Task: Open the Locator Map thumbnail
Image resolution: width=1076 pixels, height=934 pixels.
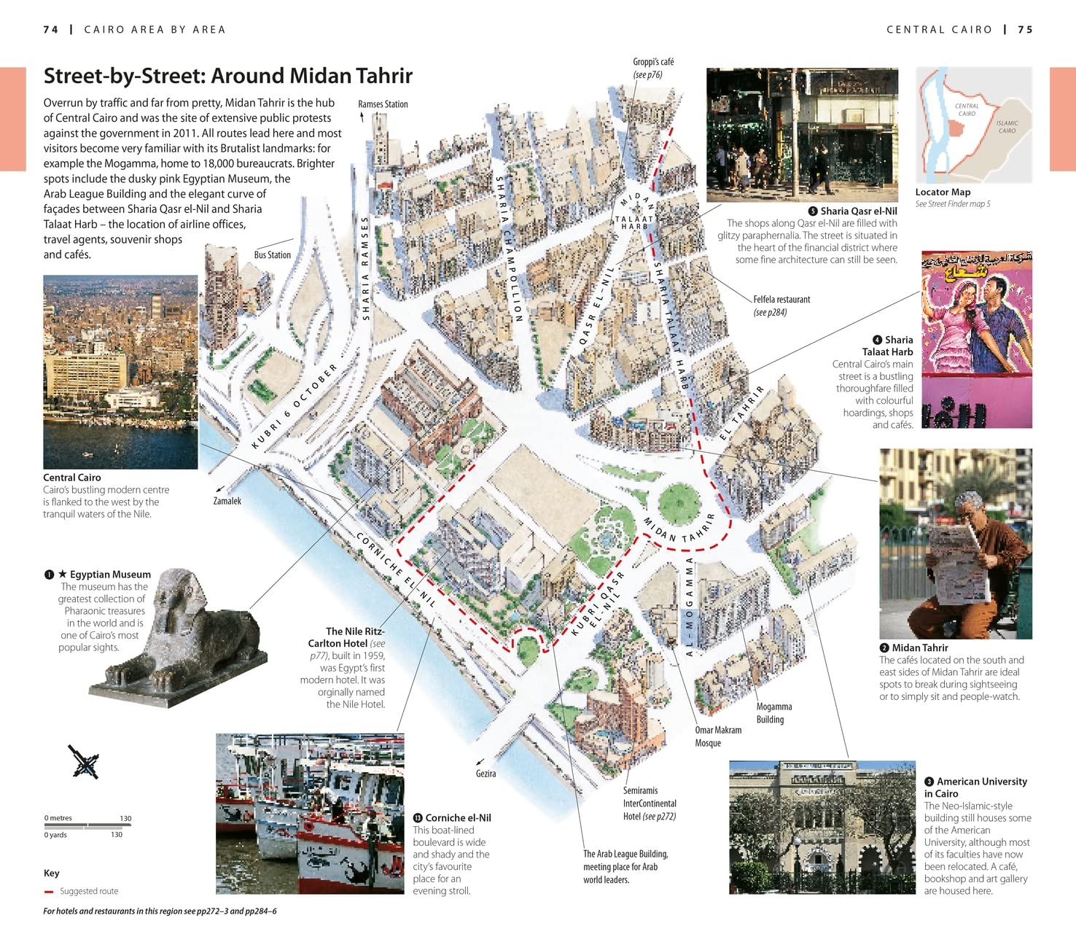Action: (x=974, y=125)
